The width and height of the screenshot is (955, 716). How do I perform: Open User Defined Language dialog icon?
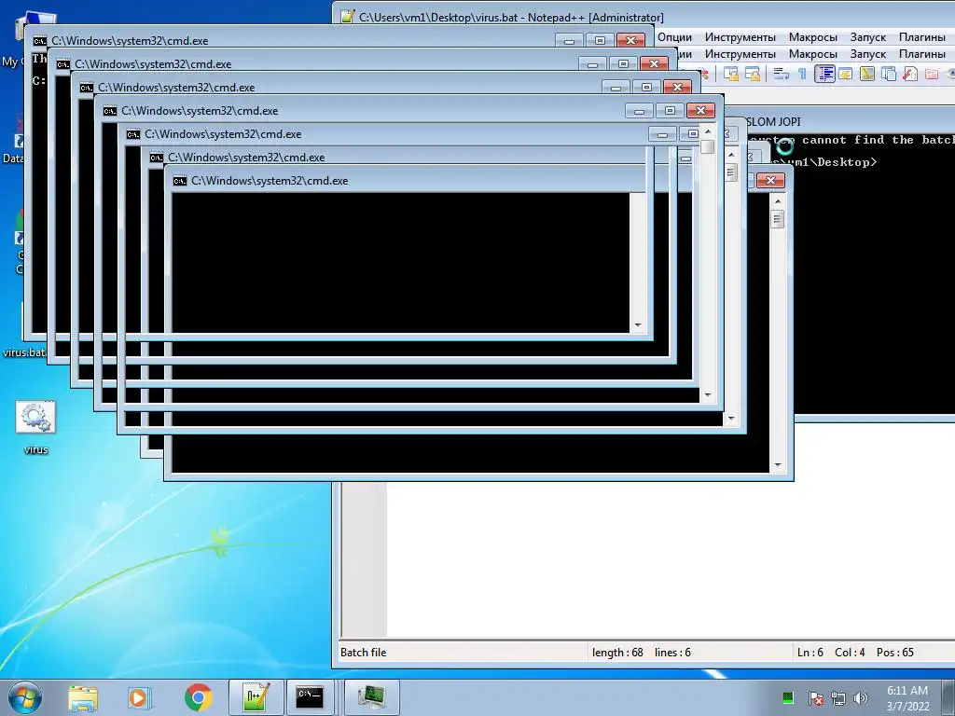[845, 75]
